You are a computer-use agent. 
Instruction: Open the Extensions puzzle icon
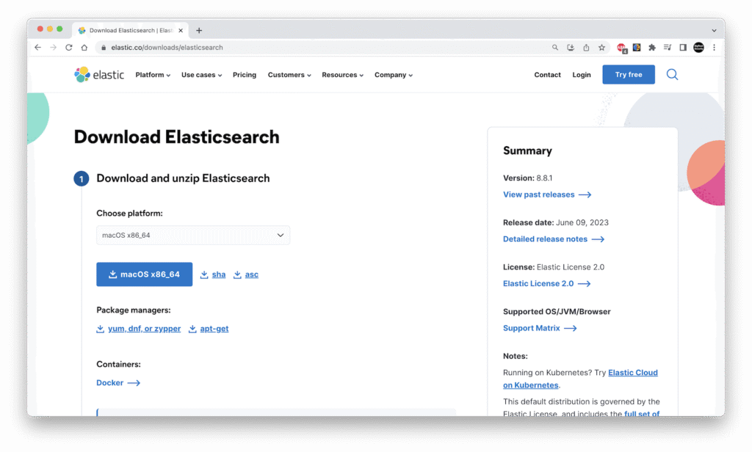pos(652,48)
